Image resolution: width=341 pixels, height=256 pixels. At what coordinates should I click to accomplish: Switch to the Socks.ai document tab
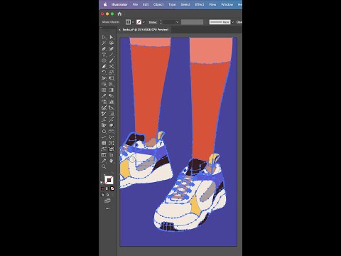pos(146,30)
